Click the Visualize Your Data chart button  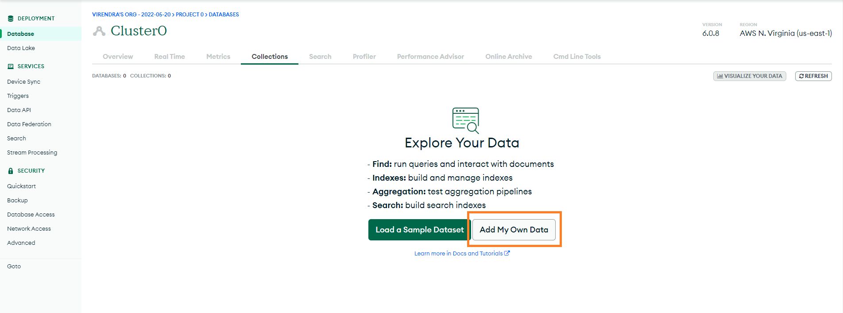pos(749,76)
